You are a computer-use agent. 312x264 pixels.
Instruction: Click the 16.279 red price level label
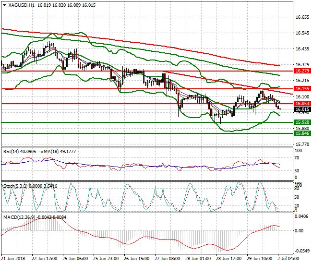click(302, 71)
